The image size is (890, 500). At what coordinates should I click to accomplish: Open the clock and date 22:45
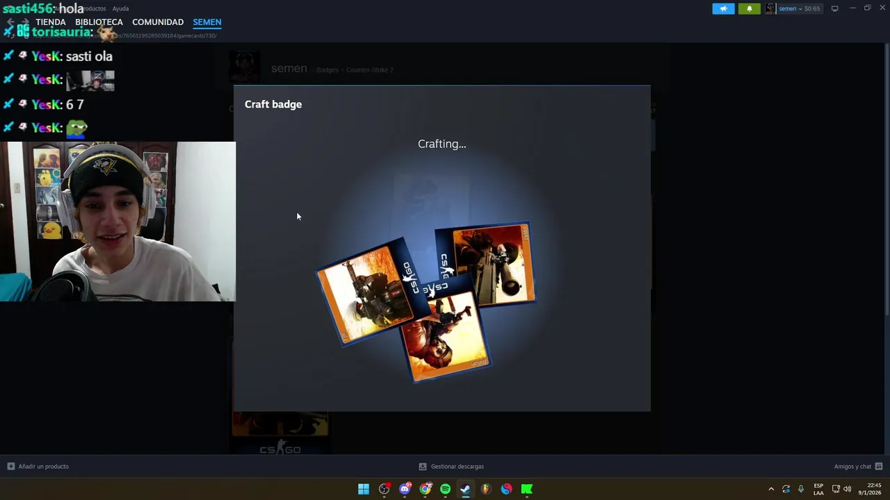(870, 489)
